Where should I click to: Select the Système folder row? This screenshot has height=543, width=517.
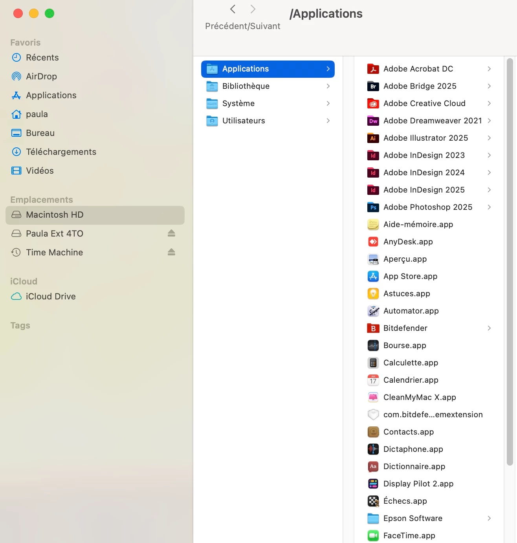(268, 103)
